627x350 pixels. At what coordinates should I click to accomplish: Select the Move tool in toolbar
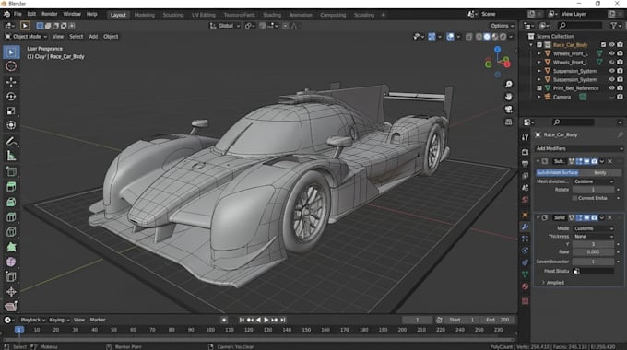[11, 82]
